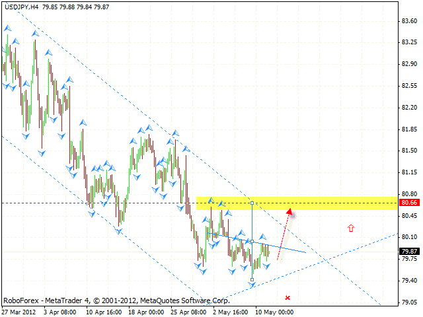Click the 3 Apr 08:00 date label
Screen dimensions: 423x317
pos(60,312)
